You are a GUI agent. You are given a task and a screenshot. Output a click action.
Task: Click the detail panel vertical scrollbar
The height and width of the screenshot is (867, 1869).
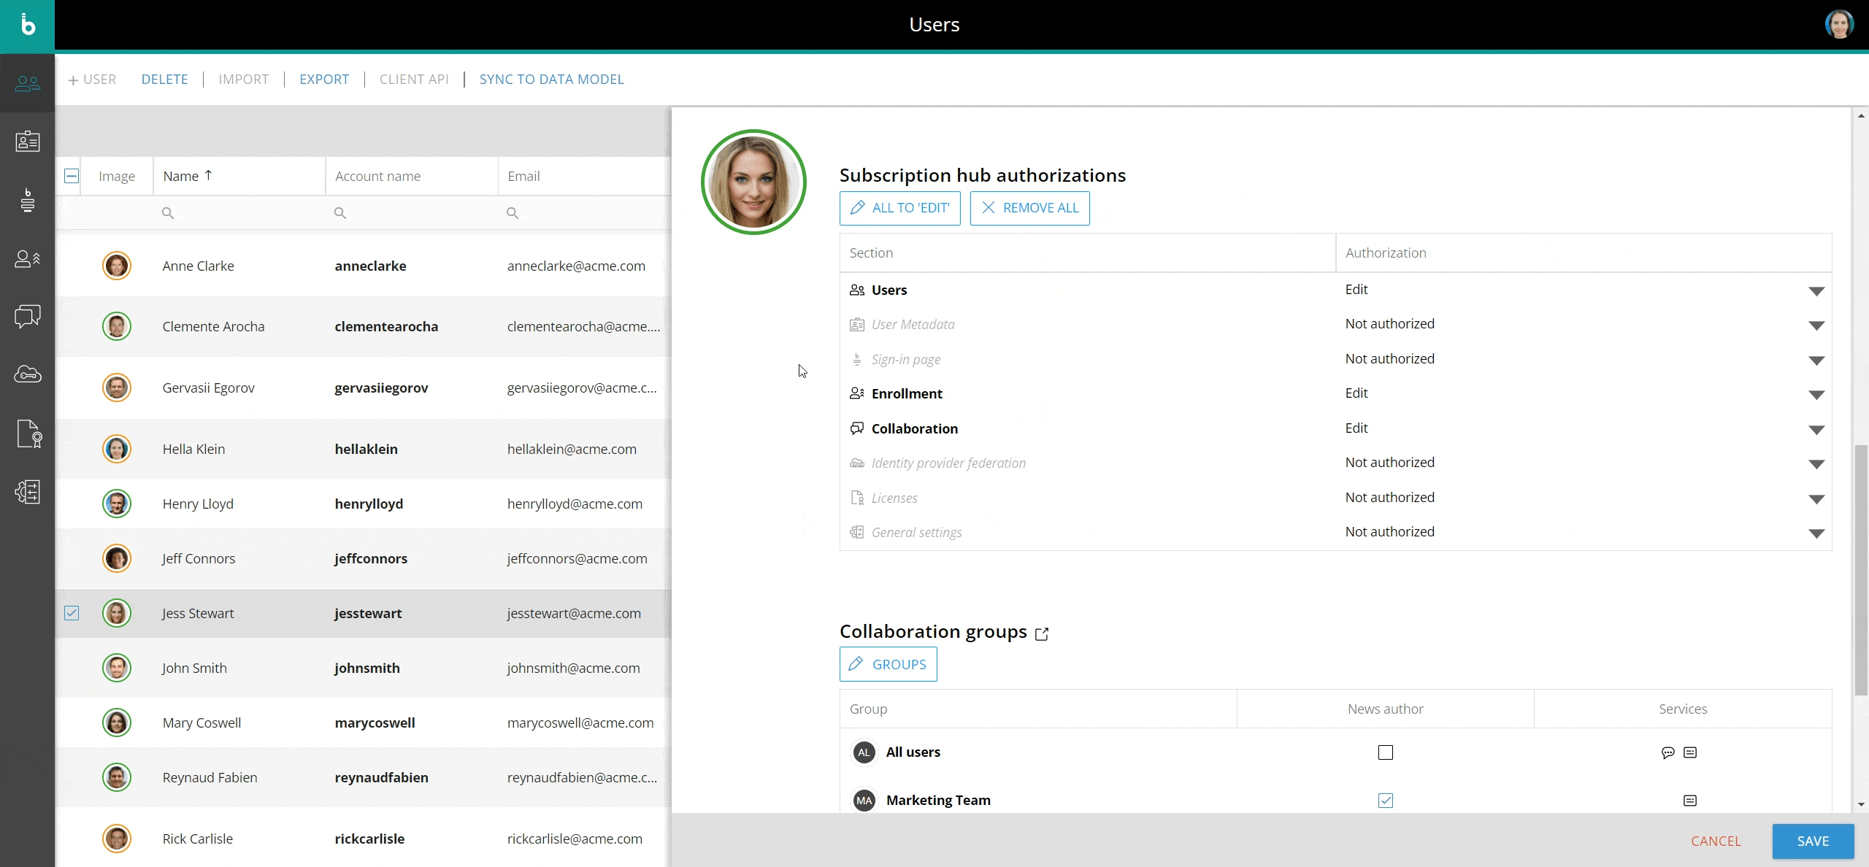point(1861,569)
